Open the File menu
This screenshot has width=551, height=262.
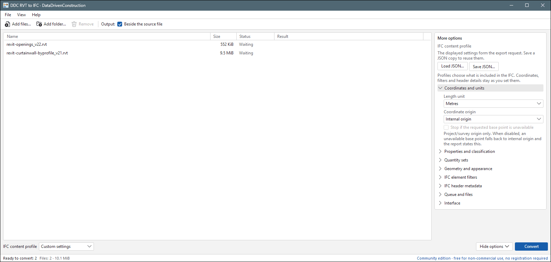(8, 15)
